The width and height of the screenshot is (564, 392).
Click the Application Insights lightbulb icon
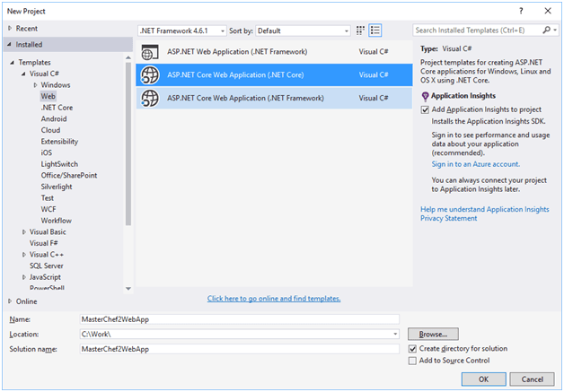click(425, 96)
